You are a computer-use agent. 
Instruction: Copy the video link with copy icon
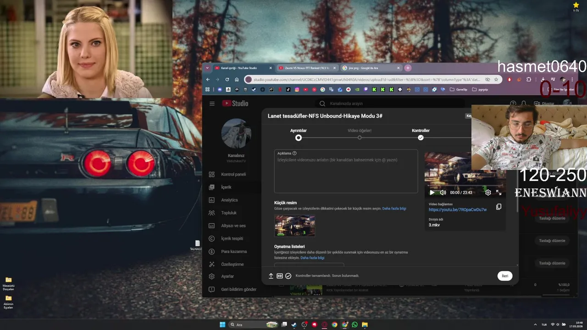click(498, 207)
